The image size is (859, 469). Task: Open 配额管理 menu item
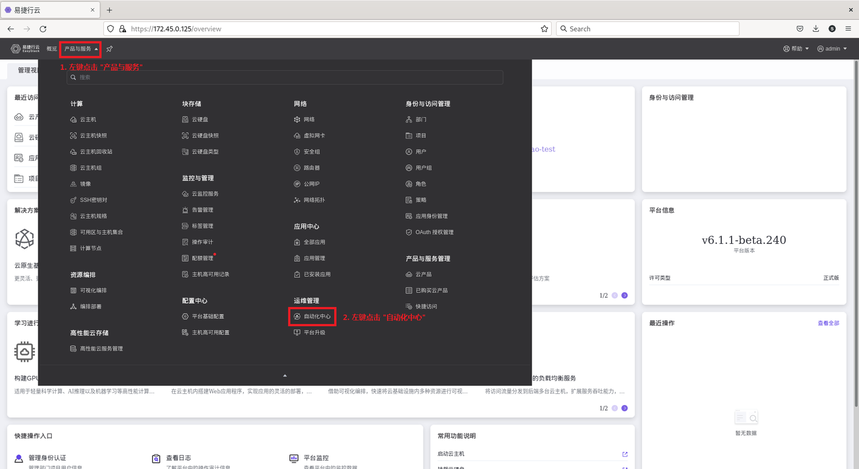coord(198,258)
